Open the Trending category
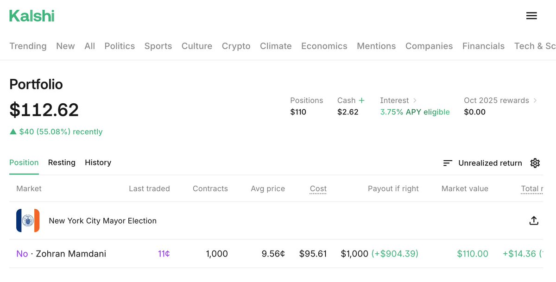The height and width of the screenshot is (282, 556). 28,46
